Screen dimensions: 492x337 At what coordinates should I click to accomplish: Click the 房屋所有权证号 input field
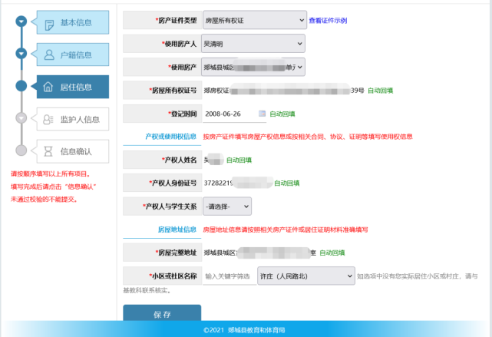[284, 91]
